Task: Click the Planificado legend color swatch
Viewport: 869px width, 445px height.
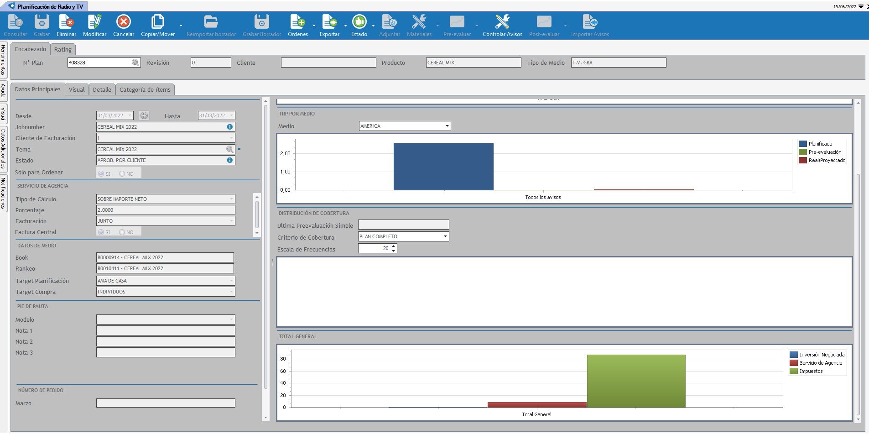Action: [x=803, y=144]
